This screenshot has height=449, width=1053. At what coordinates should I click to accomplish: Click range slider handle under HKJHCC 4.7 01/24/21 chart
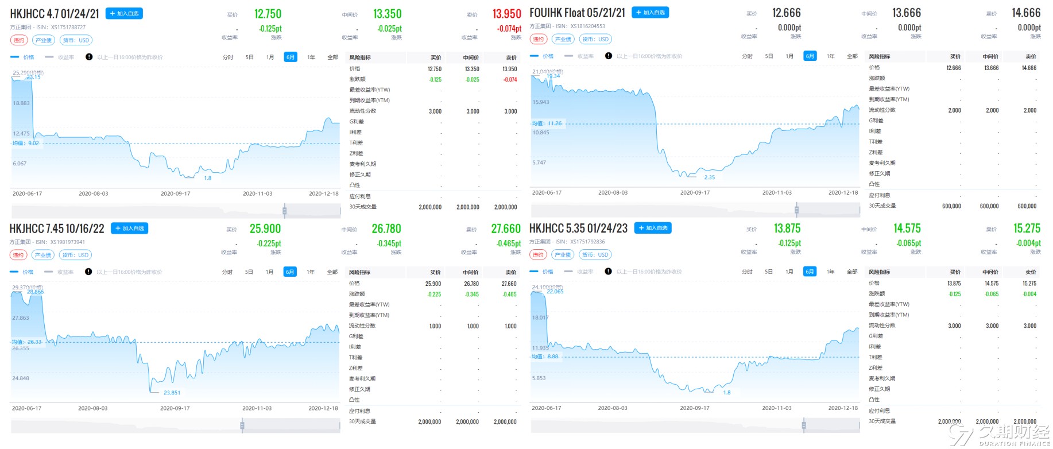click(285, 210)
